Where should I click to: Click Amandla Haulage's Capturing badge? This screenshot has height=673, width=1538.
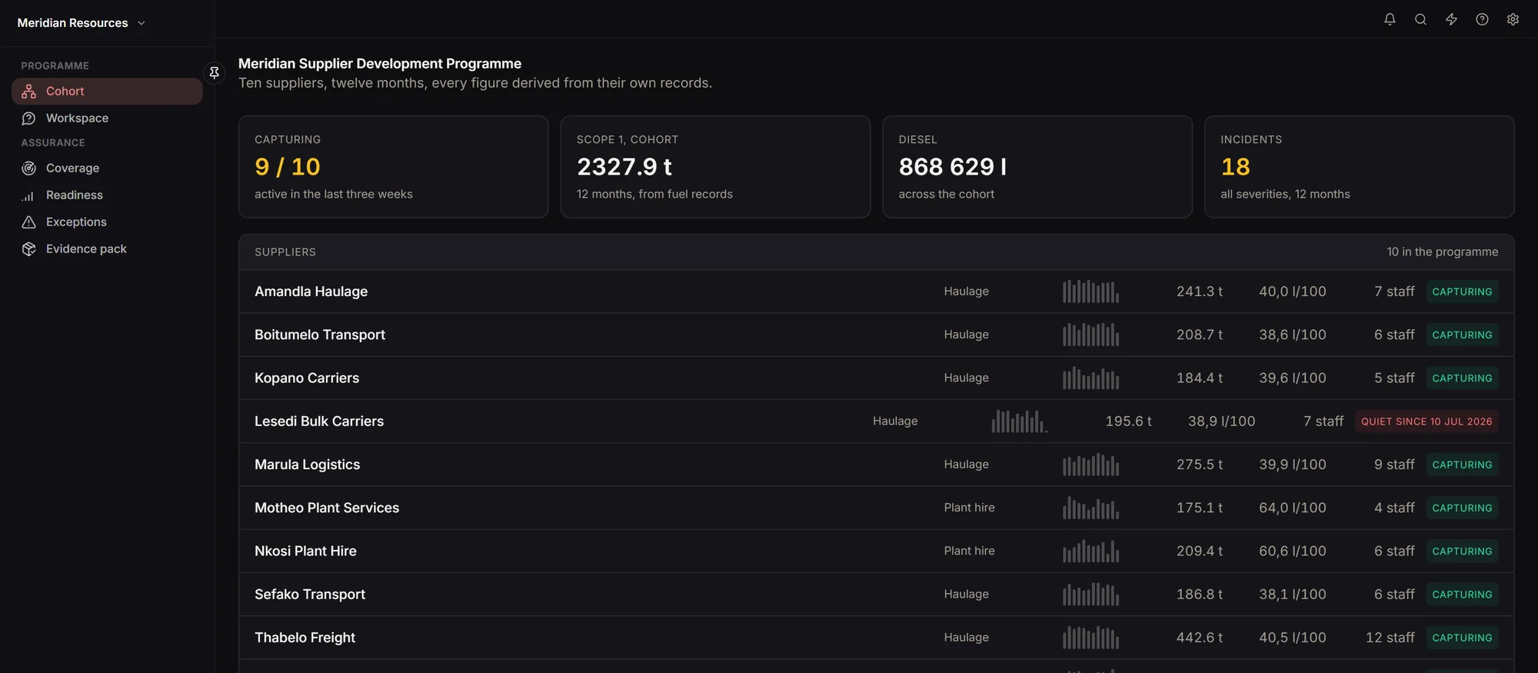coord(1462,292)
